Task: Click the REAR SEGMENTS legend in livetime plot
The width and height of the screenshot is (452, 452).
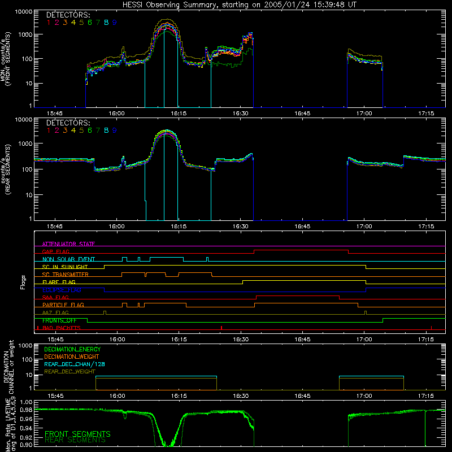Action: point(75,440)
